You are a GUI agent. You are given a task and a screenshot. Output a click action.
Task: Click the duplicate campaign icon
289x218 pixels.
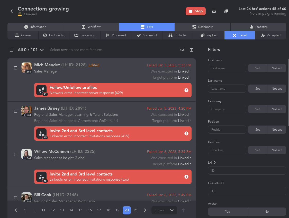[226, 11]
